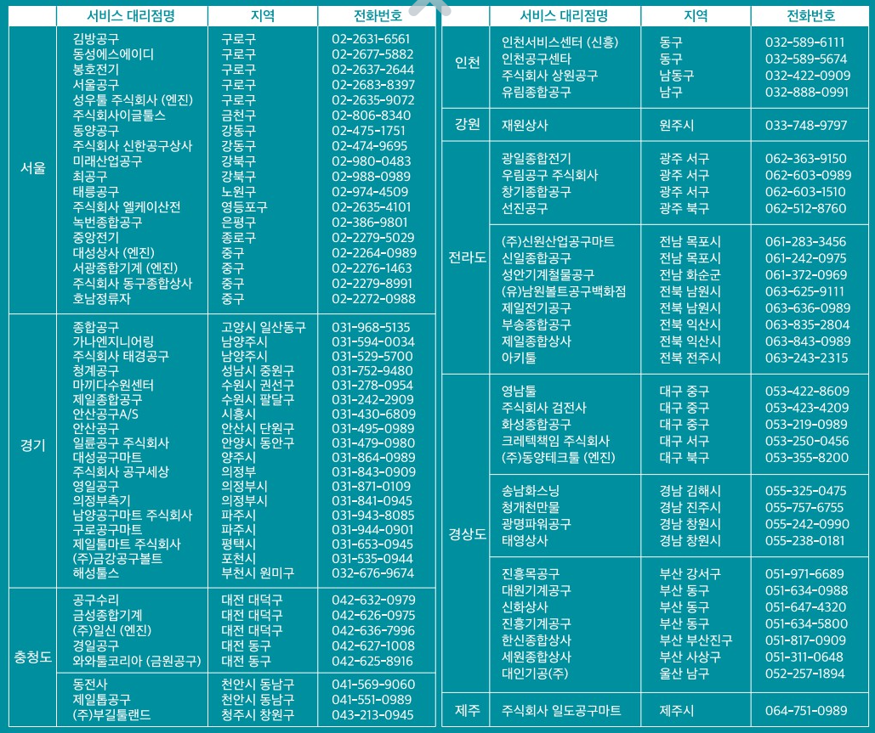Select 주식회사 상원공구 dealer name

pyautogui.click(x=549, y=76)
